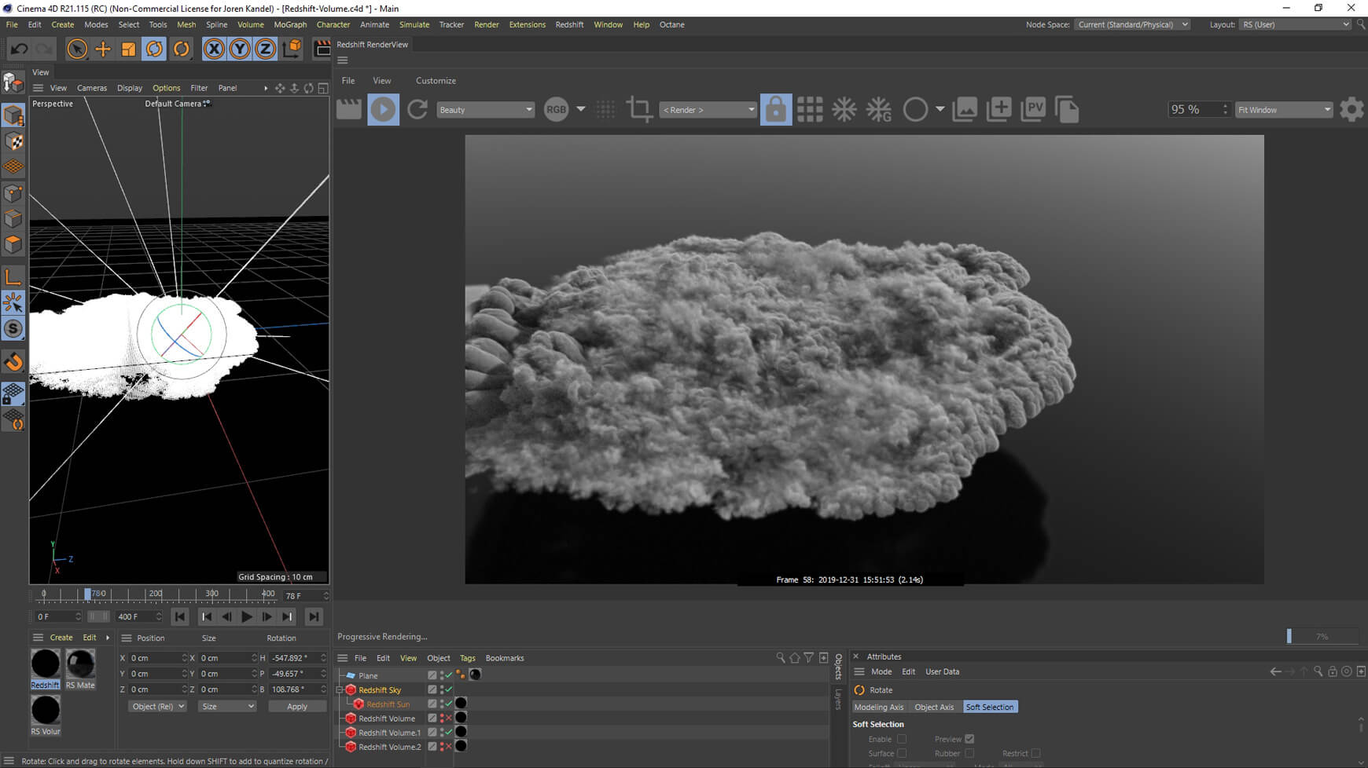Open the Node Space dropdown
Screen dimensions: 1368x768
pos(1132,24)
